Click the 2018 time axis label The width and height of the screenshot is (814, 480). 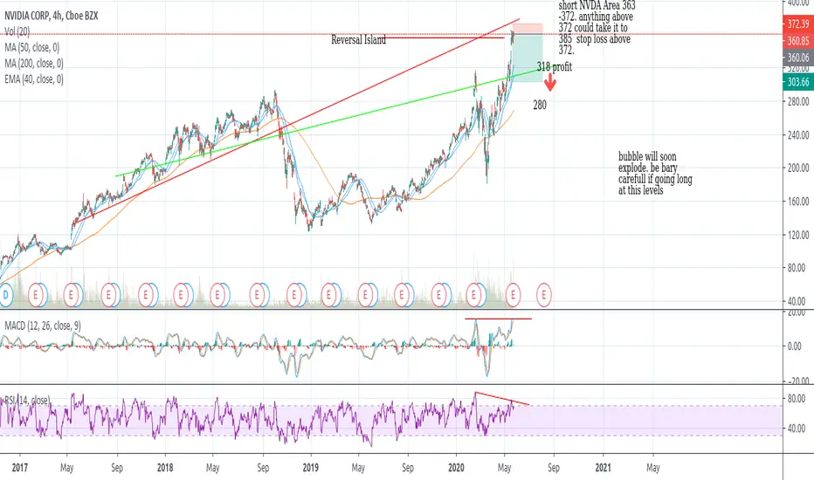pyautogui.click(x=165, y=468)
